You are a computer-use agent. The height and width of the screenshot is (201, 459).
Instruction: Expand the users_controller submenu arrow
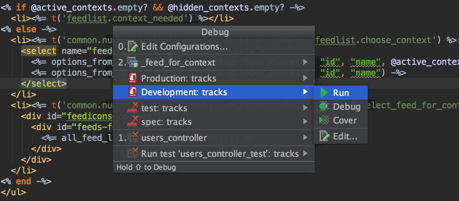click(x=306, y=138)
